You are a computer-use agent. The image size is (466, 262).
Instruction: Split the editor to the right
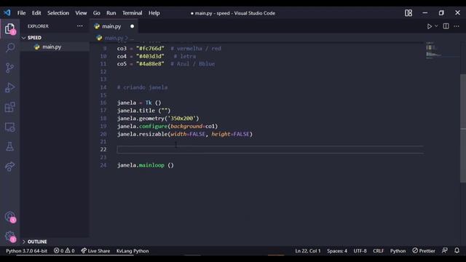pos(446,26)
